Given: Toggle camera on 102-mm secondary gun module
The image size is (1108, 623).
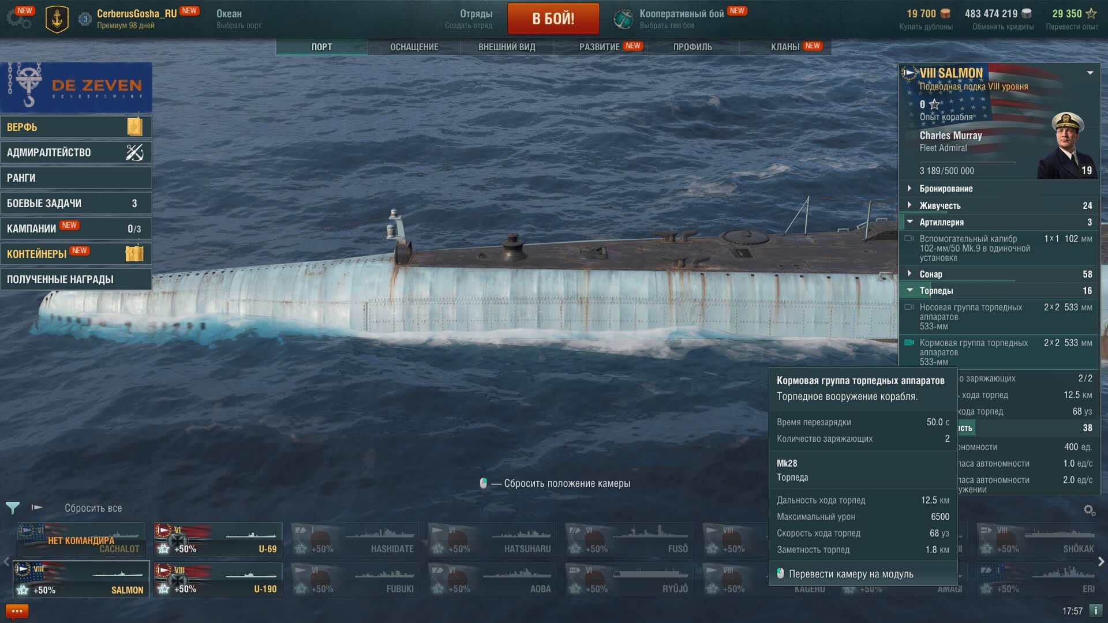Looking at the screenshot, I should 909,239.
